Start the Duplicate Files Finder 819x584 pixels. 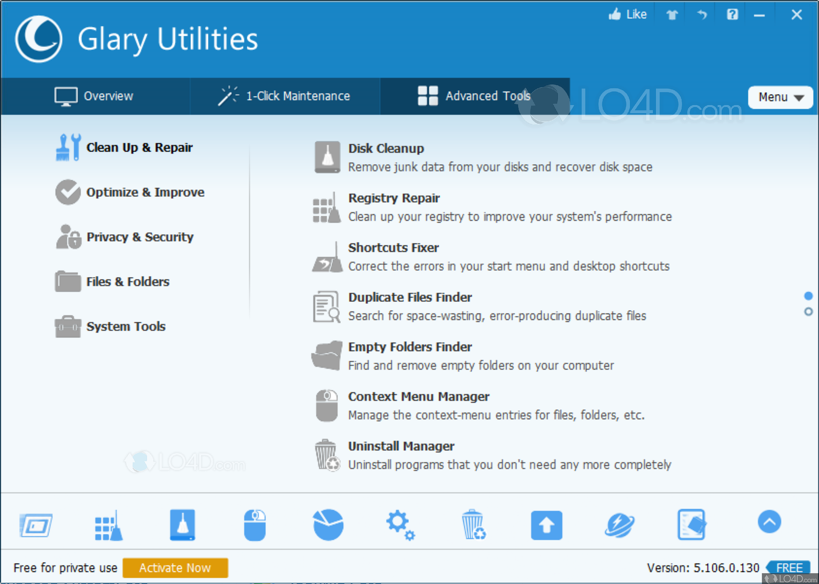[410, 297]
